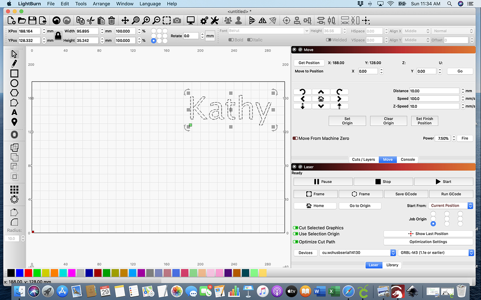
Task: Expand the GRBL-M3 device type dropdown
Action: point(435,253)
